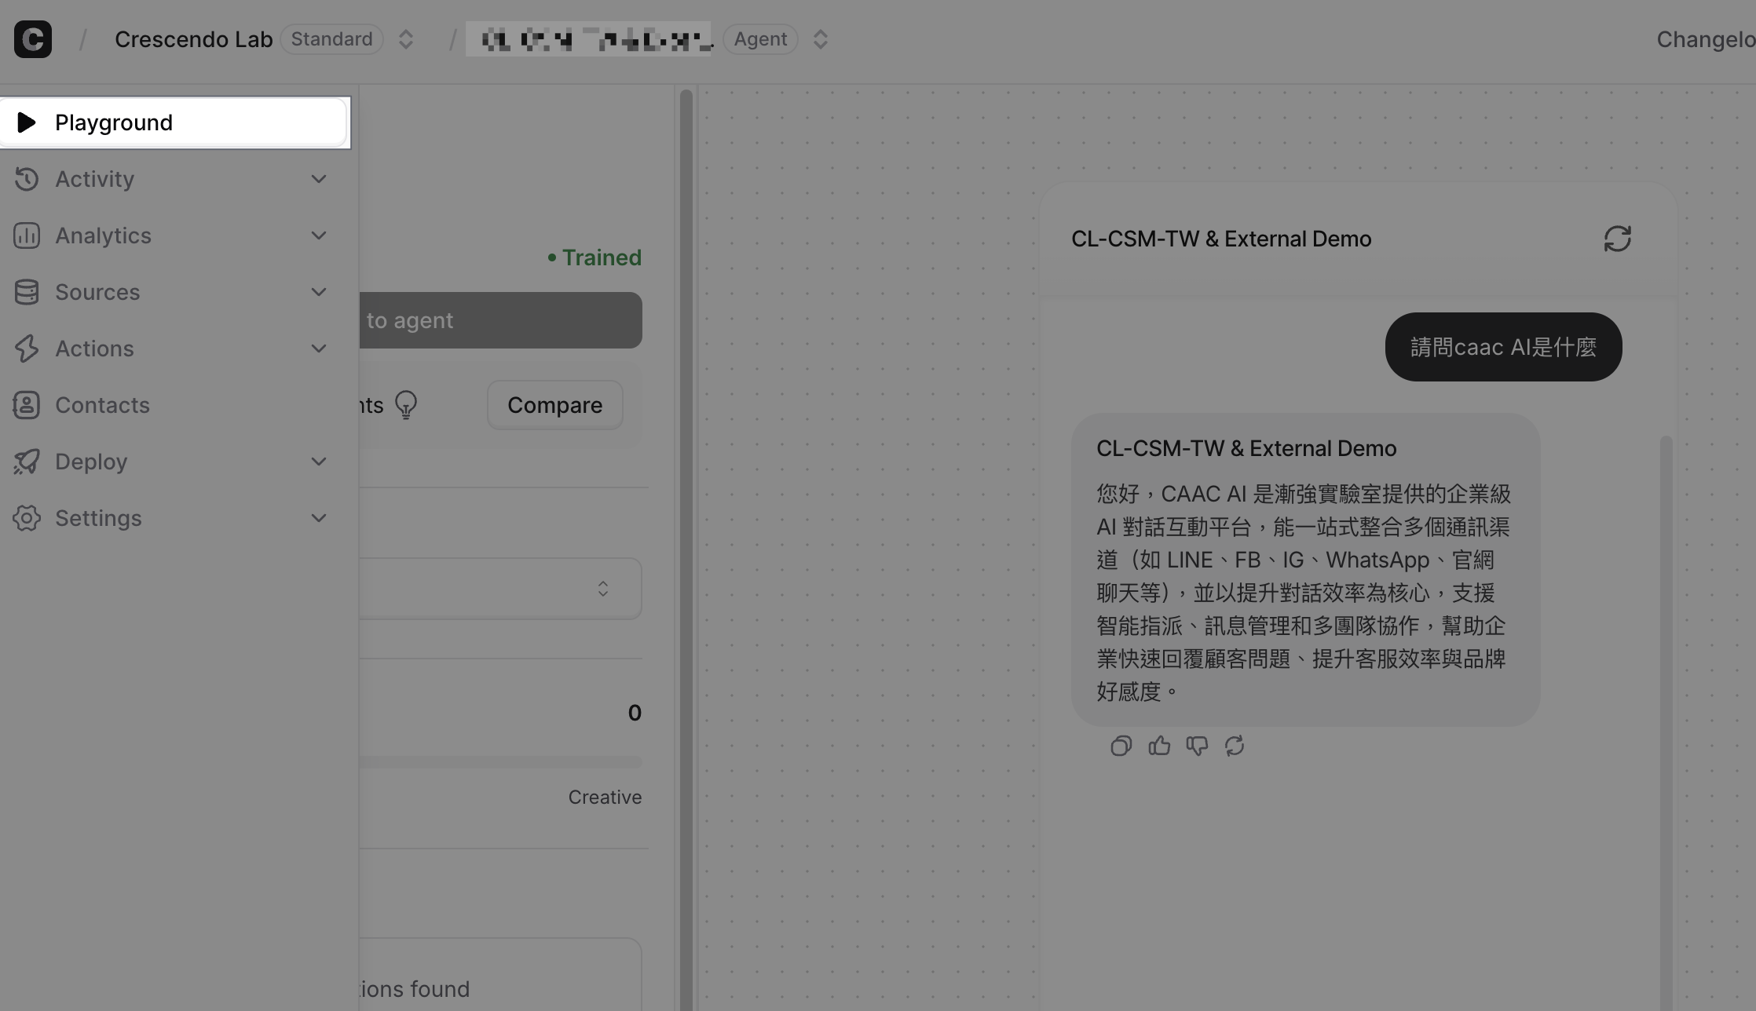Click the user message '請問caac AI是什麼'

coord(1504,347)
